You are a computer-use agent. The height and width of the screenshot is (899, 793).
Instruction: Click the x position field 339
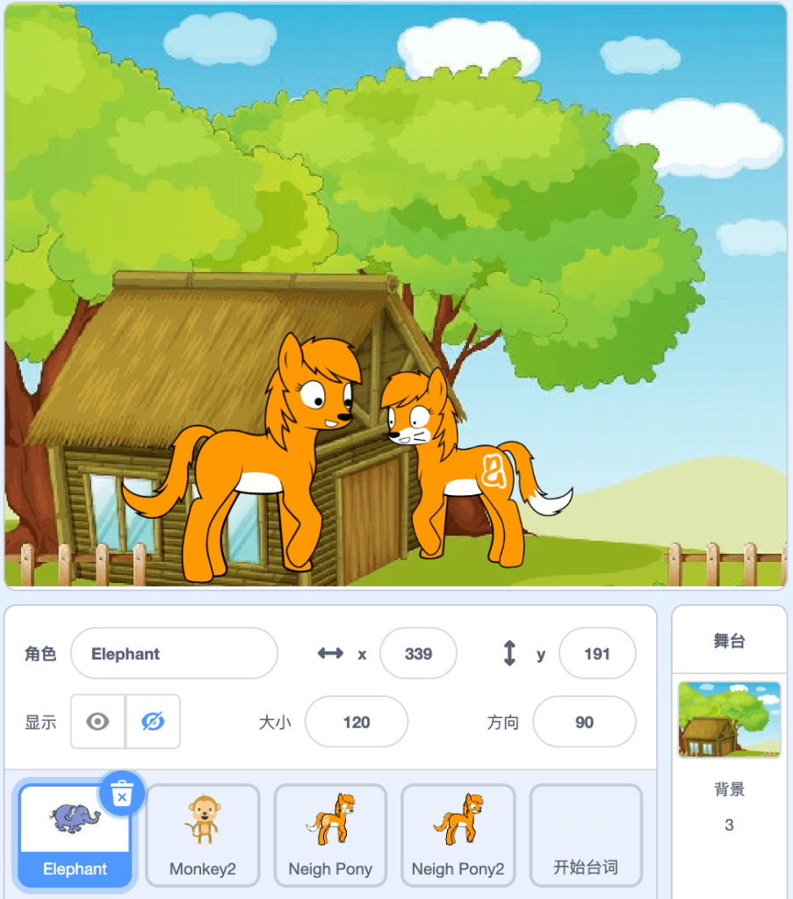click(419, 653)
